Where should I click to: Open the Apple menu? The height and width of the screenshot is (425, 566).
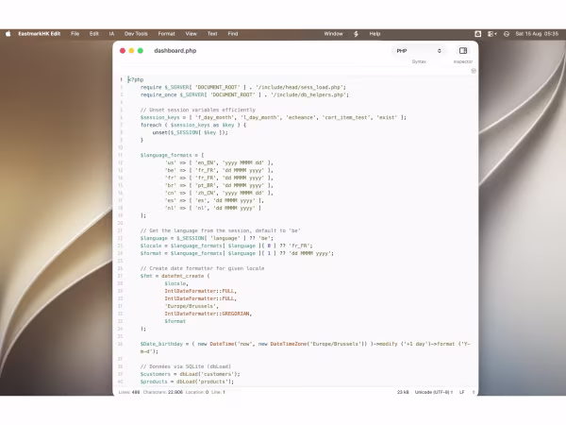tap(8, 34)
